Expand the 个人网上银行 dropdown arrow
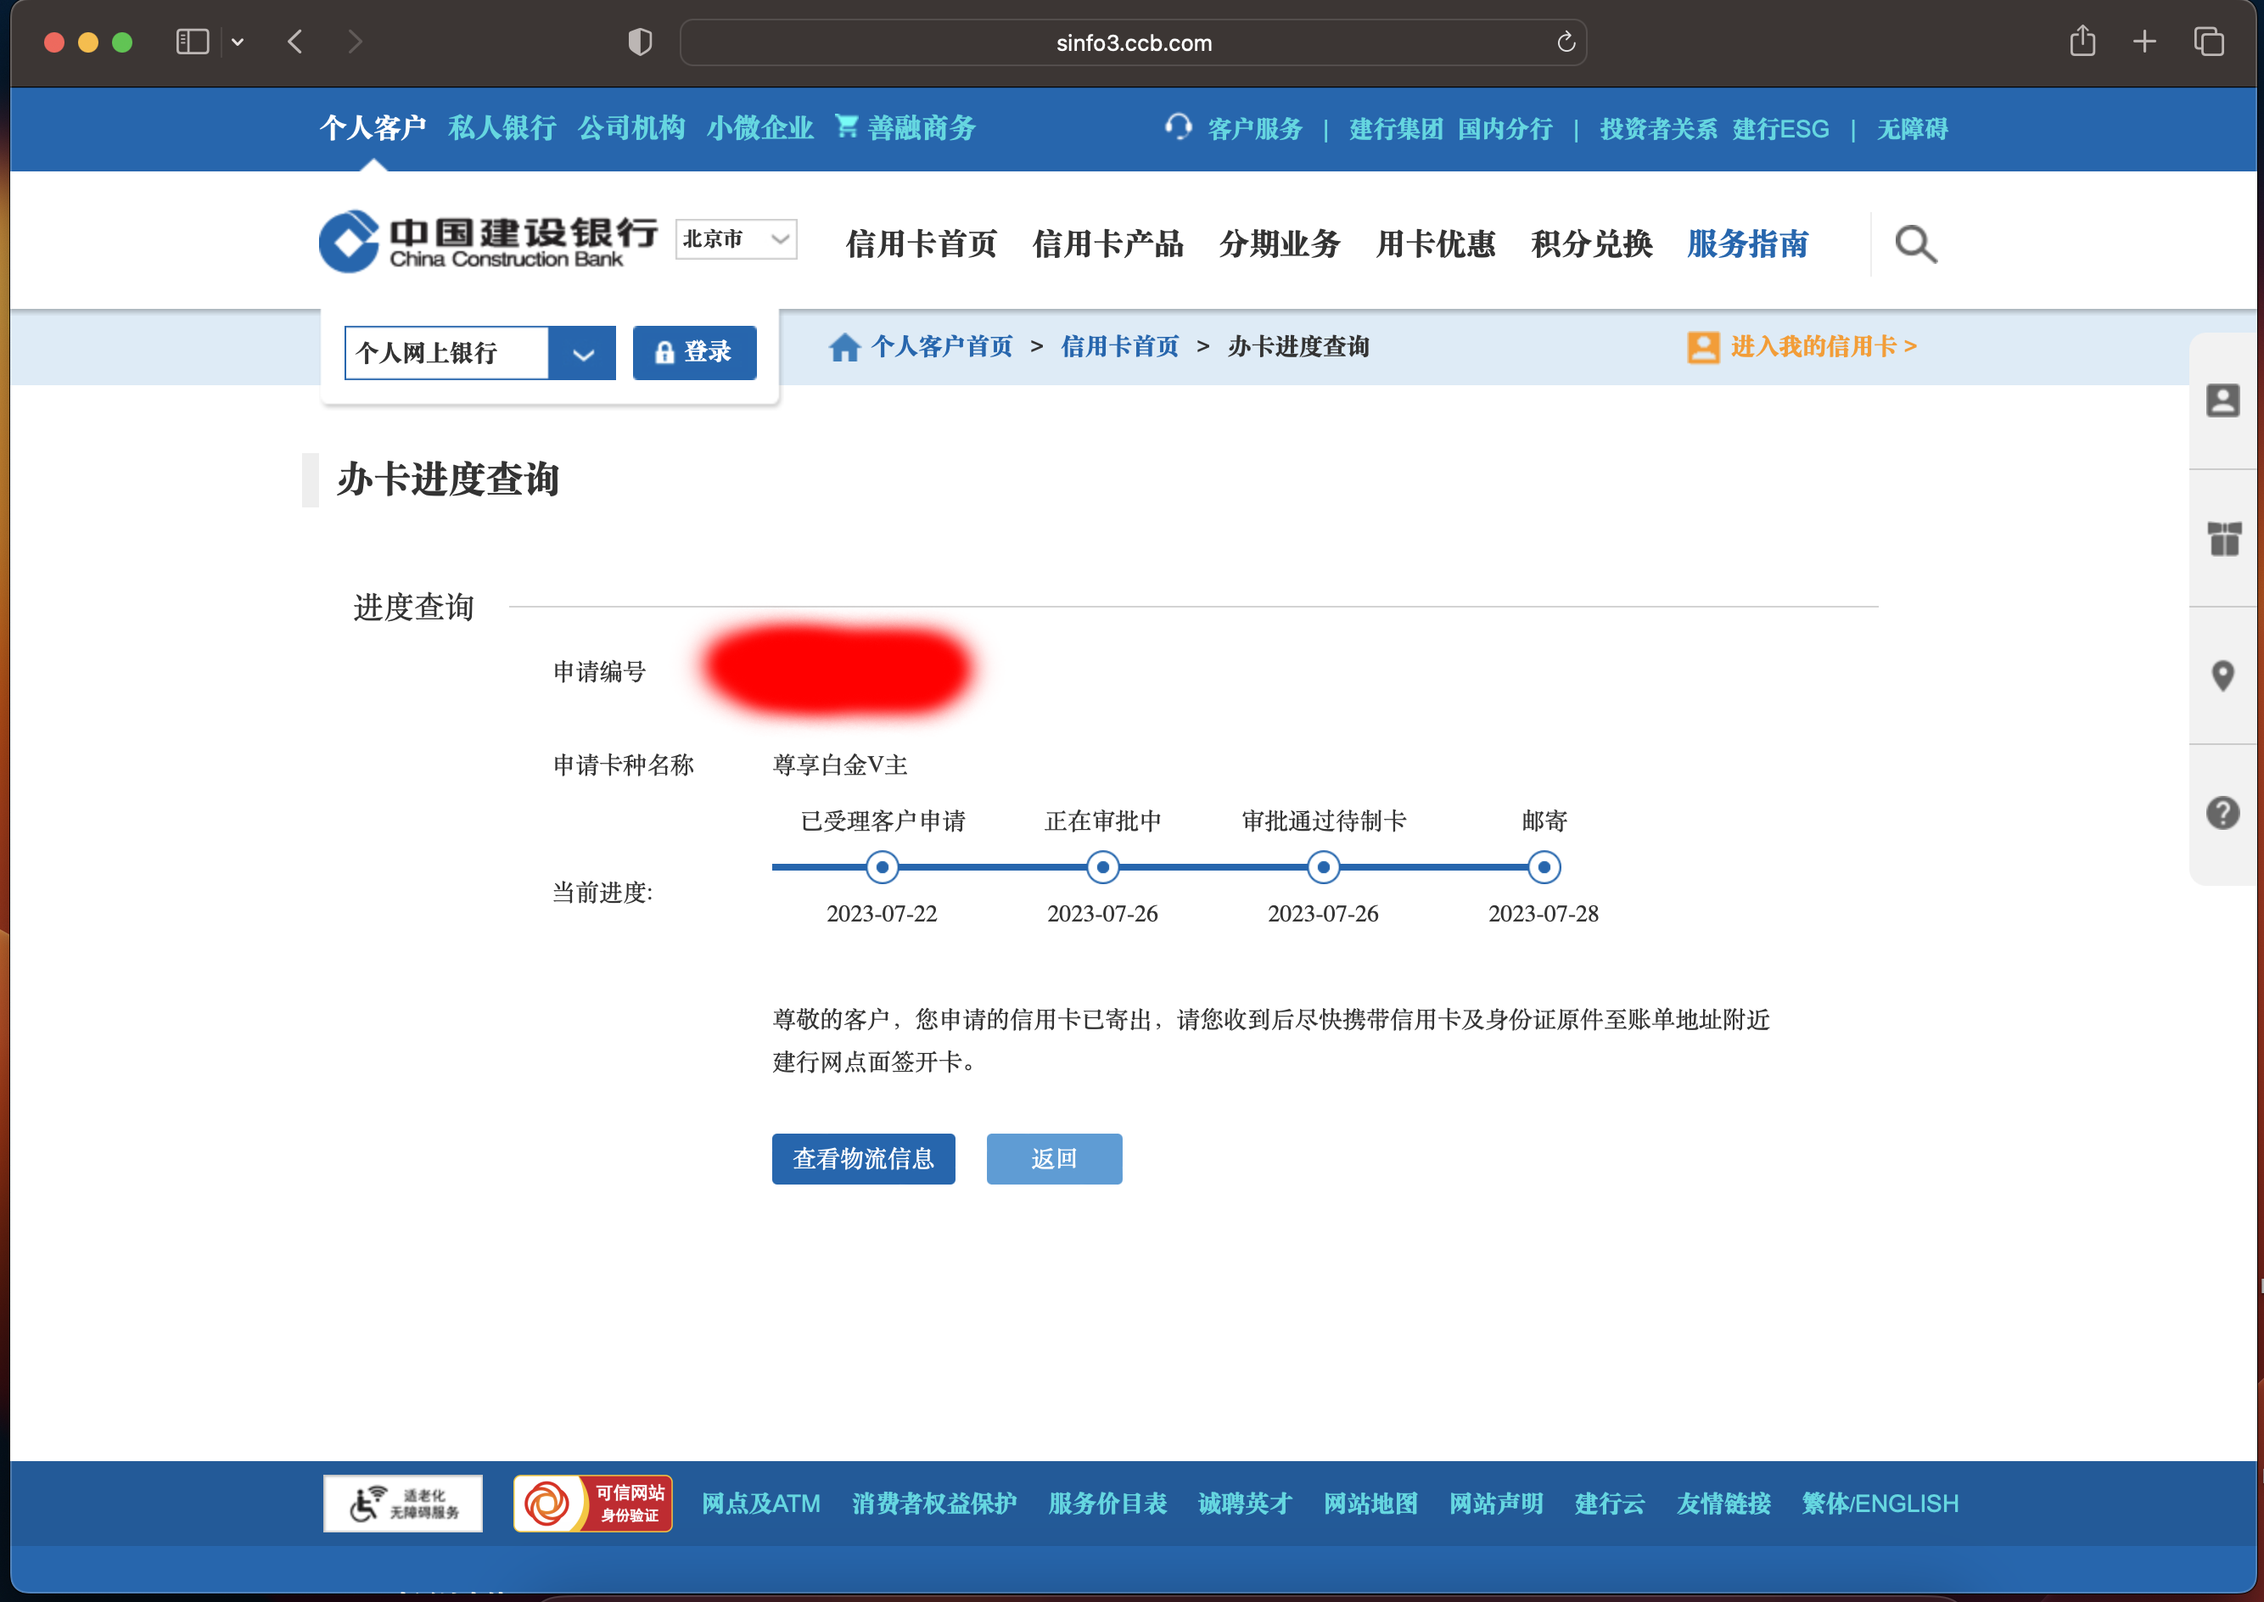Screen dimensions: 2264x1602 (x=583, y=353)
